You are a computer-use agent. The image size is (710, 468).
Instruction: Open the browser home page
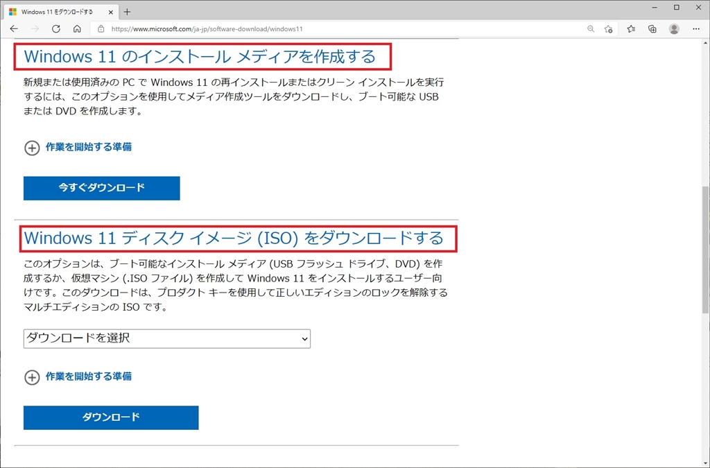click(77, 29)
